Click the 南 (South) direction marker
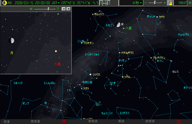The height and width of the screenshot is (124, 192). [x=64, y=122]
